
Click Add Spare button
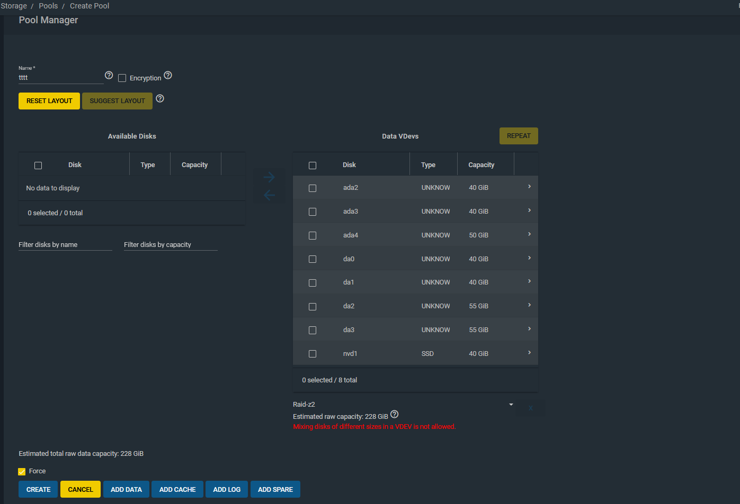[275, 489]
